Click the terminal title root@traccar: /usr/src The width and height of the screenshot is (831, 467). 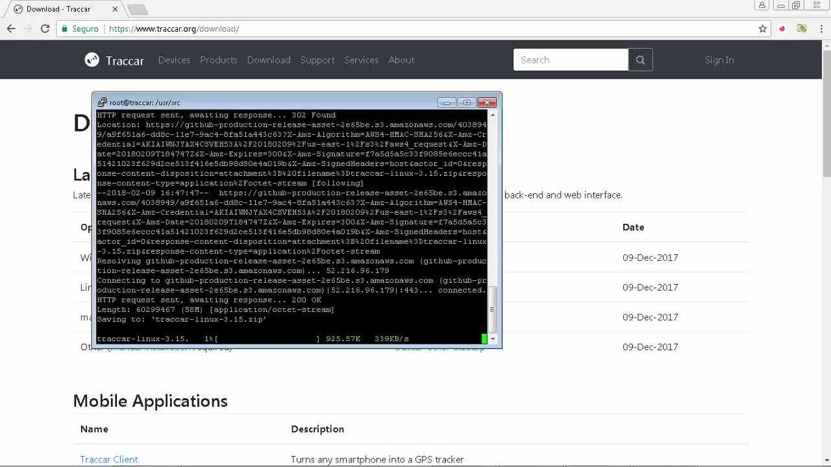(x=145, y=102)
